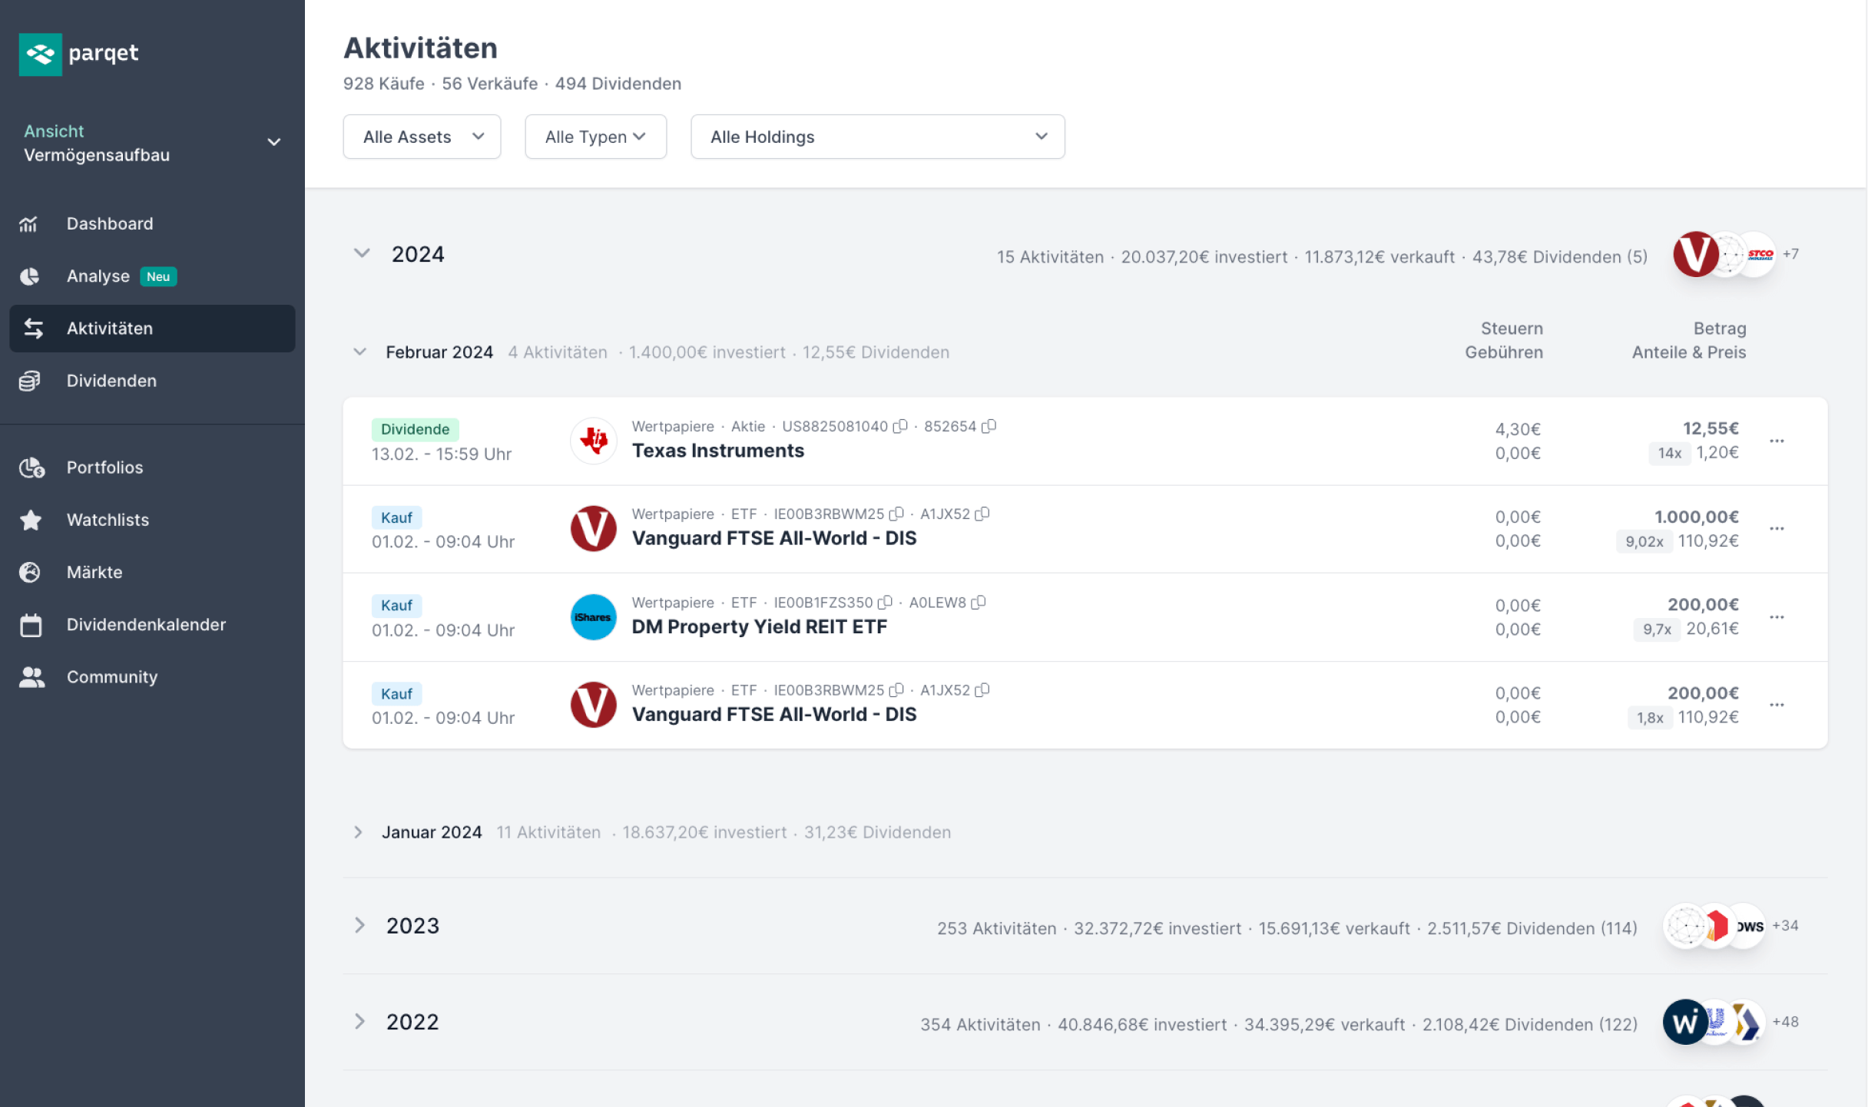Go to Dashboard in sidebar
The image size is (1868, 1107).
[109, 223]
